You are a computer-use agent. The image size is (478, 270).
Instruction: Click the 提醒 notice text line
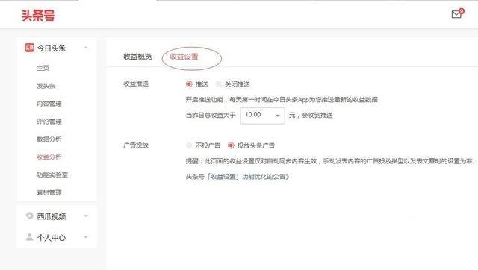[331, 160]
